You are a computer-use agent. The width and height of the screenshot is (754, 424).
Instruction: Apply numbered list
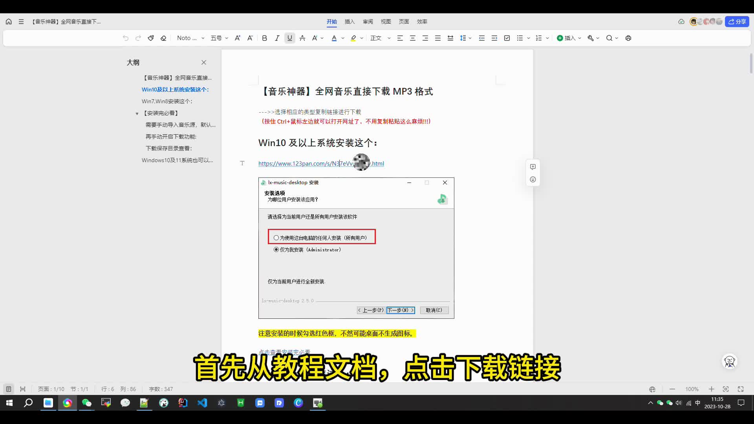(x=539, y=38)
